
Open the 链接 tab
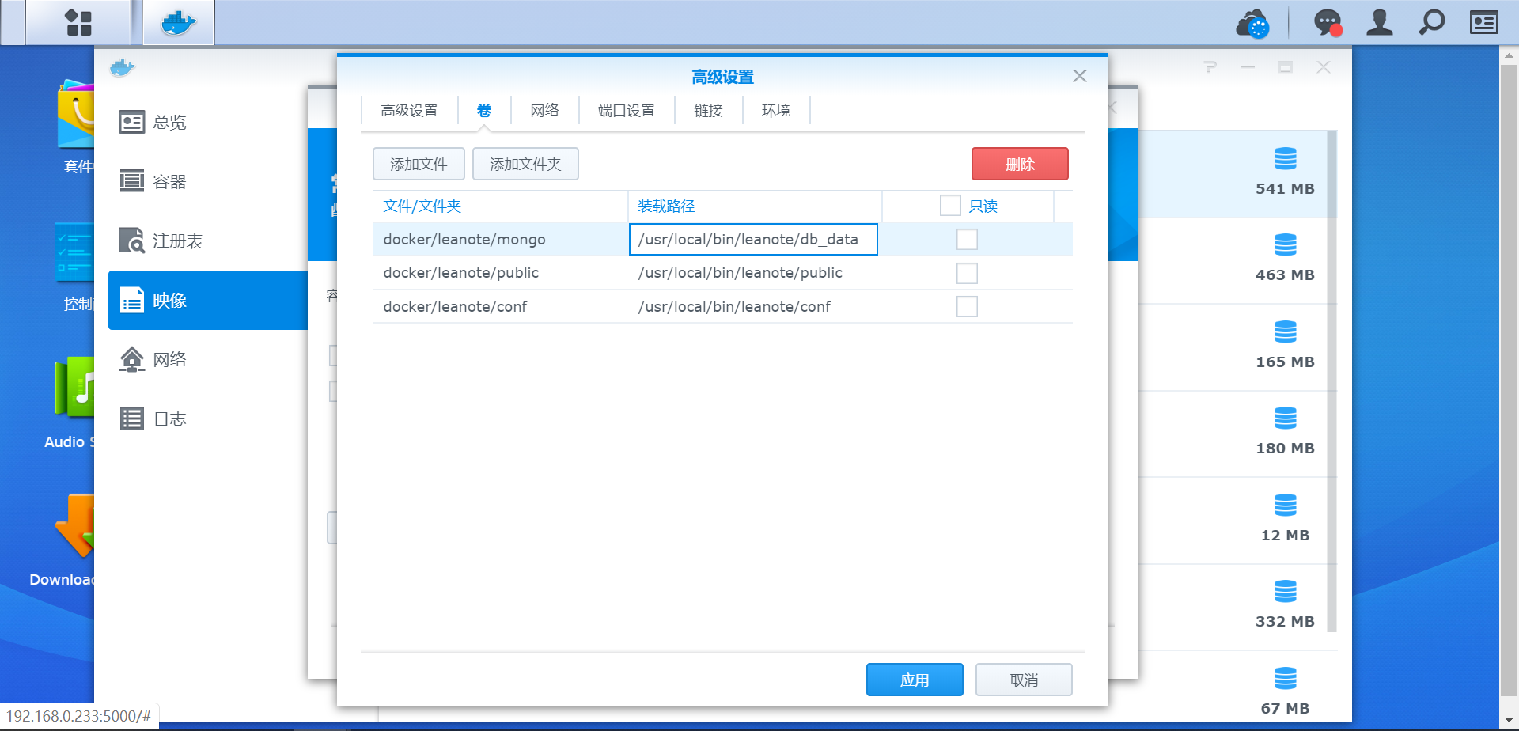pyautogui.click(x=708, y=110)
